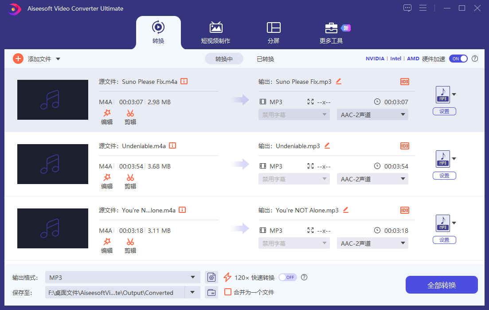Rename output Suno Please Fix.mp3 with pencil icon
The image size is (489, 310).
click(x=339, y=81)
